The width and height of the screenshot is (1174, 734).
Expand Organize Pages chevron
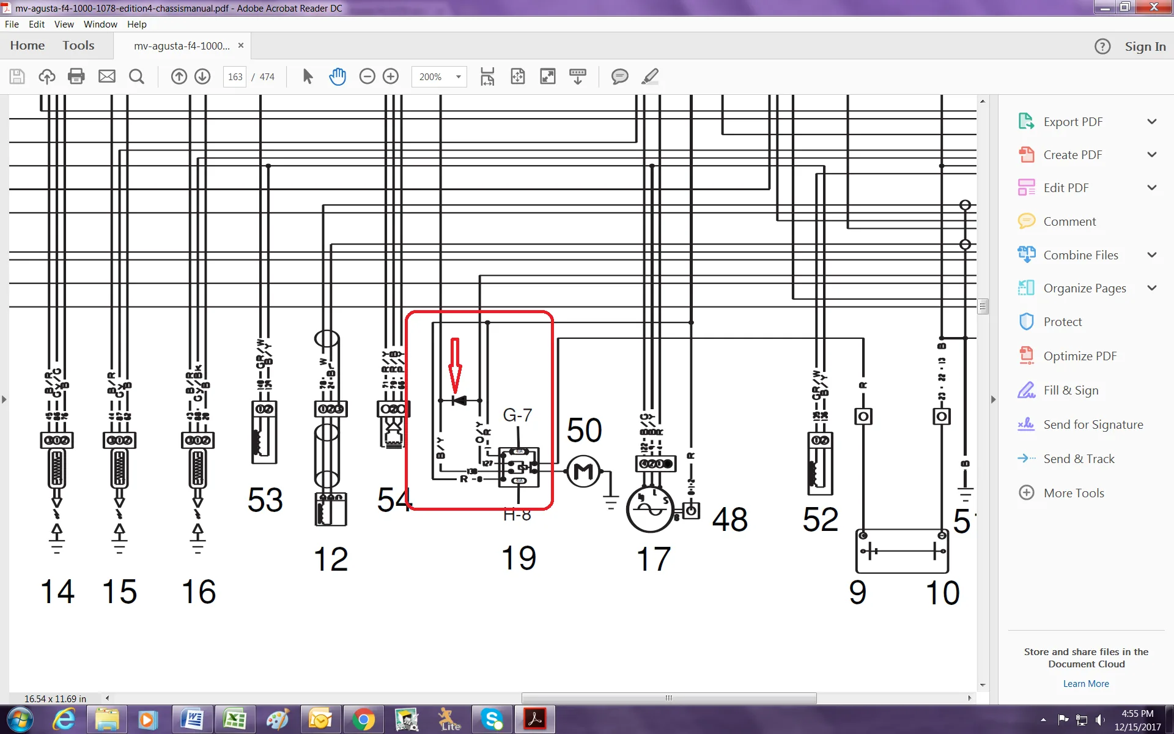(x=1152, y=288)
